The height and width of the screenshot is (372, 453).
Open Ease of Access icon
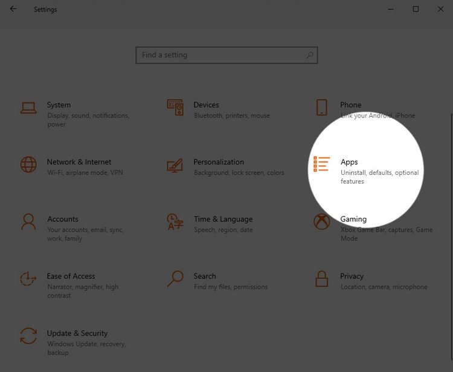coord(28,279)
